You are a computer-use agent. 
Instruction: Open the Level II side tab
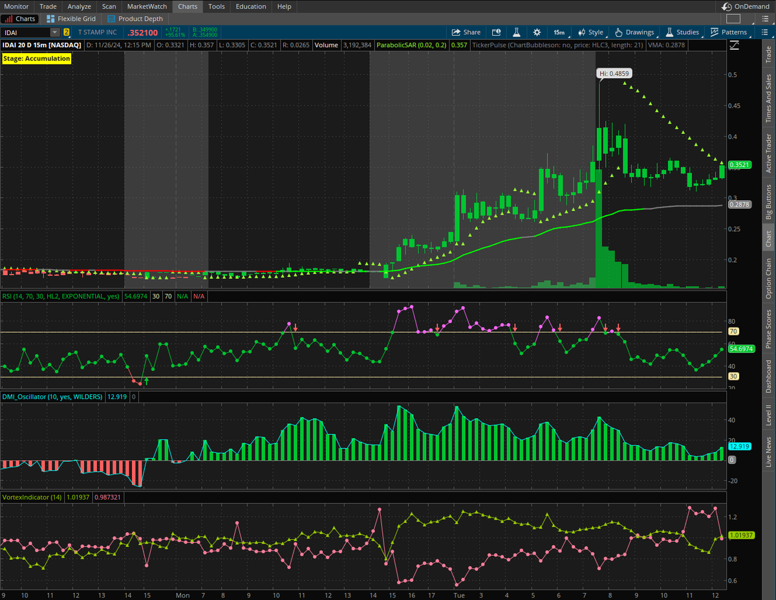click(768, 416)
